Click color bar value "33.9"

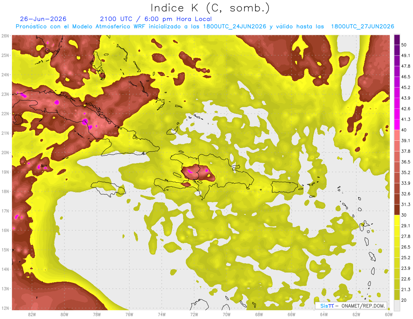[406, 183]
